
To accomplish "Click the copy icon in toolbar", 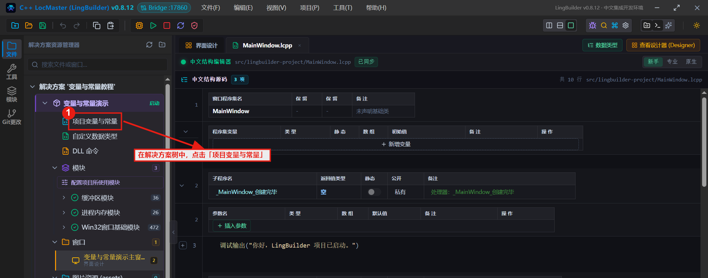I will [x=97, y=26].
